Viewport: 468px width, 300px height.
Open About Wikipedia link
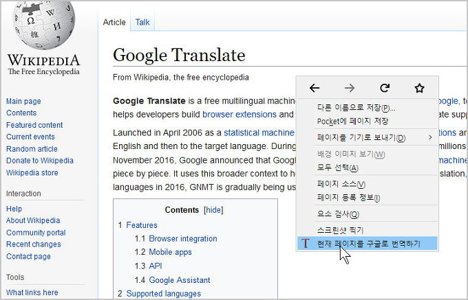pos(33,220)
